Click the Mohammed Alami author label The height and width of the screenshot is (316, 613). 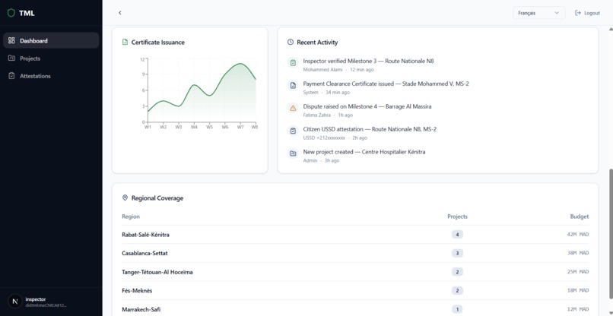click(x=322, y=70)
